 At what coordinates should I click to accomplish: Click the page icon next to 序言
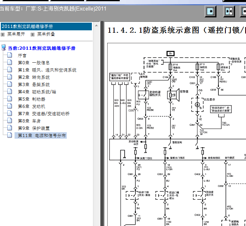point(10,55)
